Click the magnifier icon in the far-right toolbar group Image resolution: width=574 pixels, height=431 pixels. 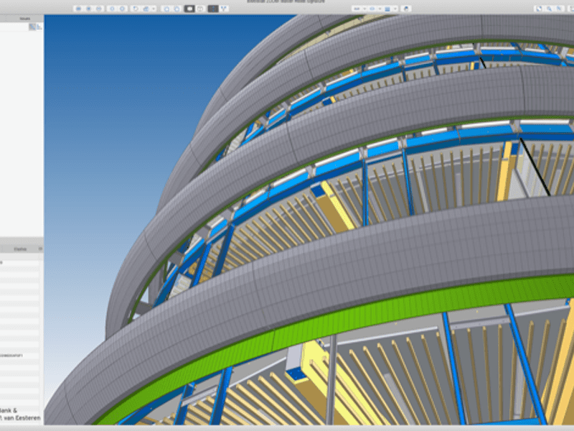pos(549,9)
